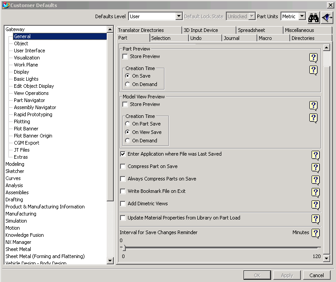Check Update Material Properties from Library on Part Load

click(x=123, y=218)
